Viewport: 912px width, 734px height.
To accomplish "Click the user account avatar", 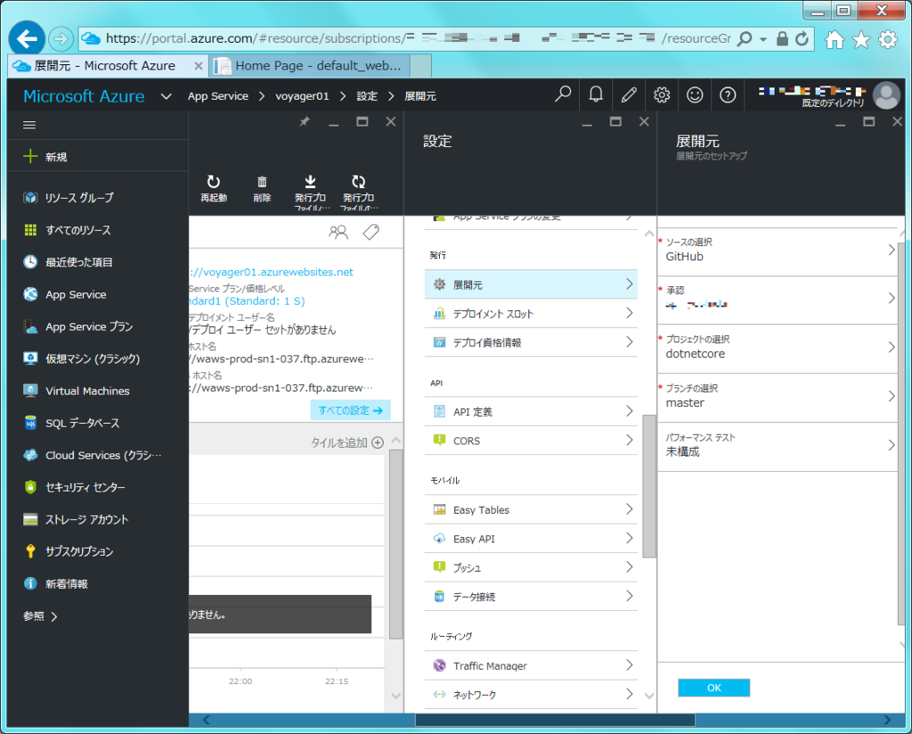I will (886, 95).
